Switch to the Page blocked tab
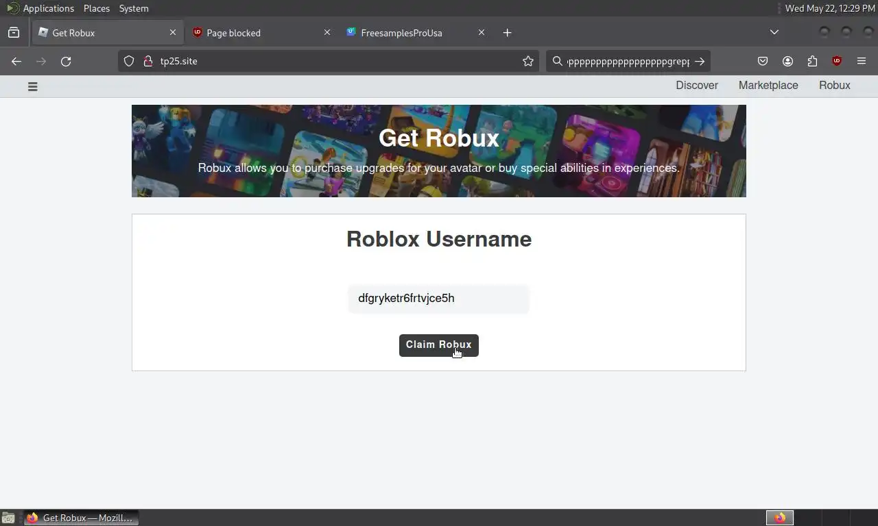Screen dimensions: 878x526 click(261, 32)
